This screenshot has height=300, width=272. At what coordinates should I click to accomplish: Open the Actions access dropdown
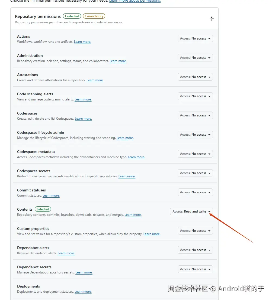pos(195,38)
